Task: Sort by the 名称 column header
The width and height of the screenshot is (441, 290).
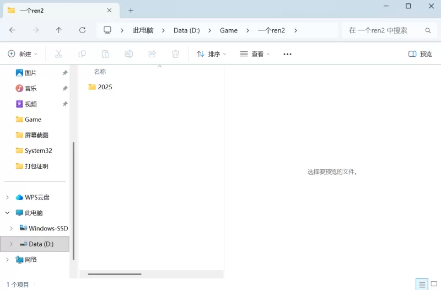Action: 100,72
